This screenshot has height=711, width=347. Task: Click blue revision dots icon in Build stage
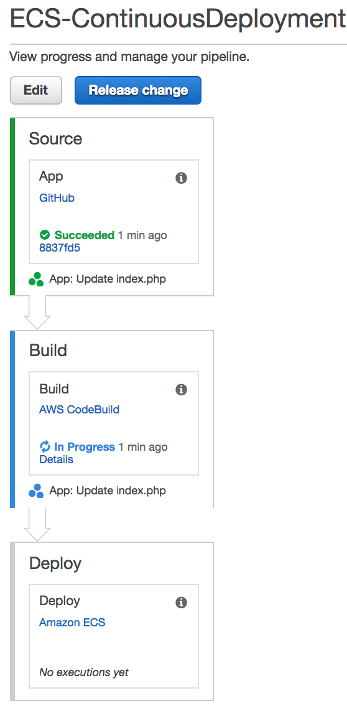(x=36, y=491)
